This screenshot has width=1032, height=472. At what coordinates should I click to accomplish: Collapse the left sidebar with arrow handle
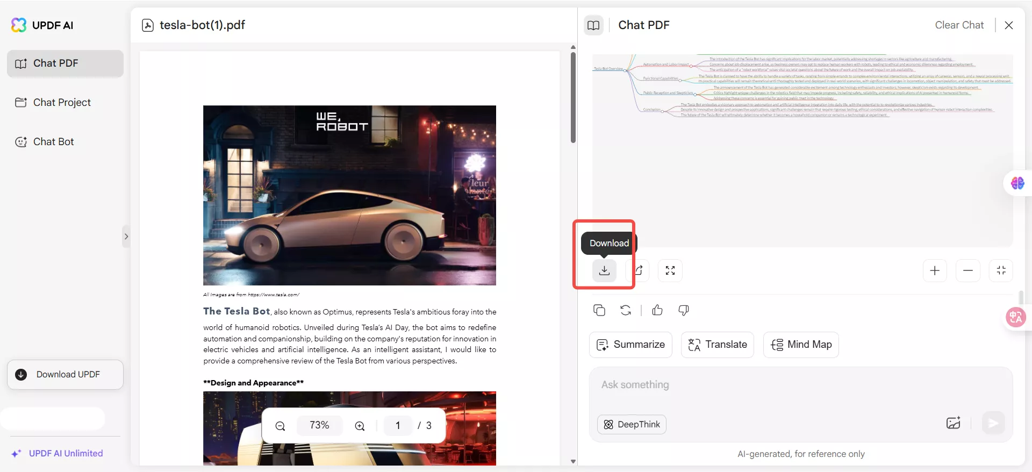tap(126, 237)
